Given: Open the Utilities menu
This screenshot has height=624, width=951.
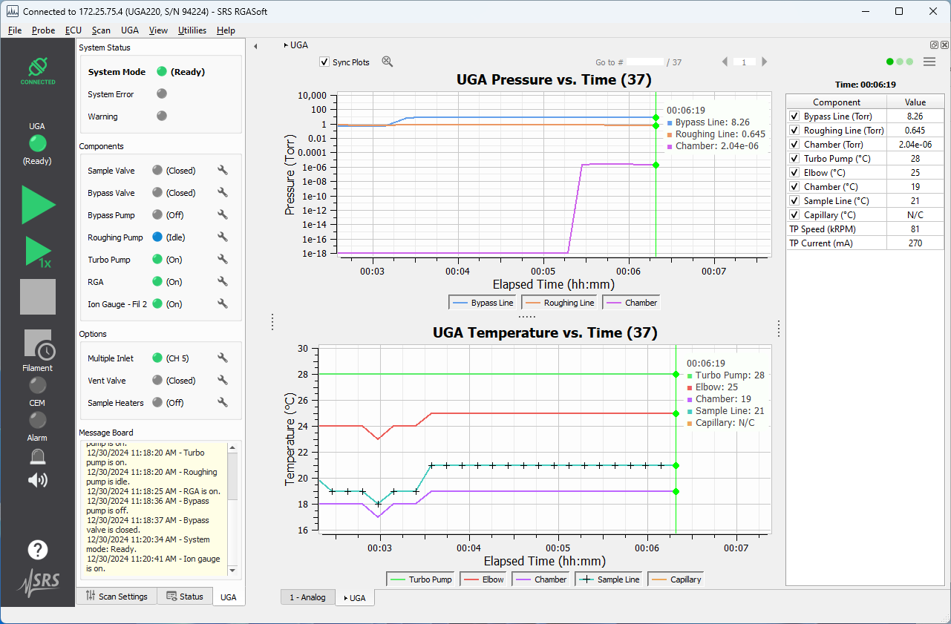Looking at the screenshot, I should 192,30.
